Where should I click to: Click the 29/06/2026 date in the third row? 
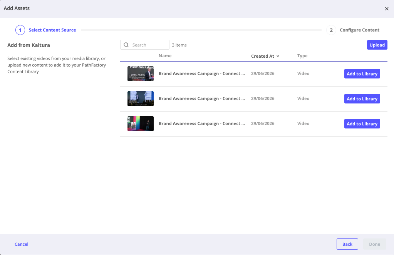[x=263, y=123]
